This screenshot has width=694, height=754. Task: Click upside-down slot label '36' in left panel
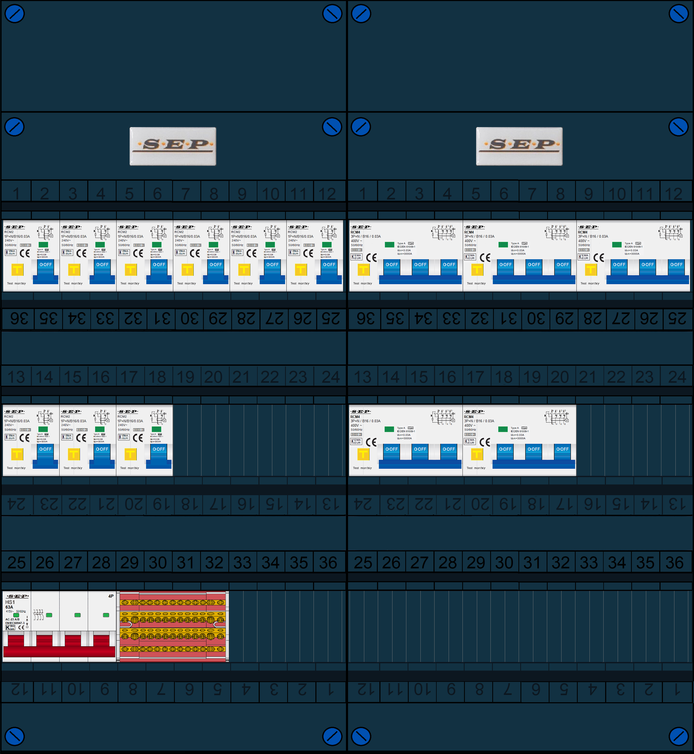19,319
